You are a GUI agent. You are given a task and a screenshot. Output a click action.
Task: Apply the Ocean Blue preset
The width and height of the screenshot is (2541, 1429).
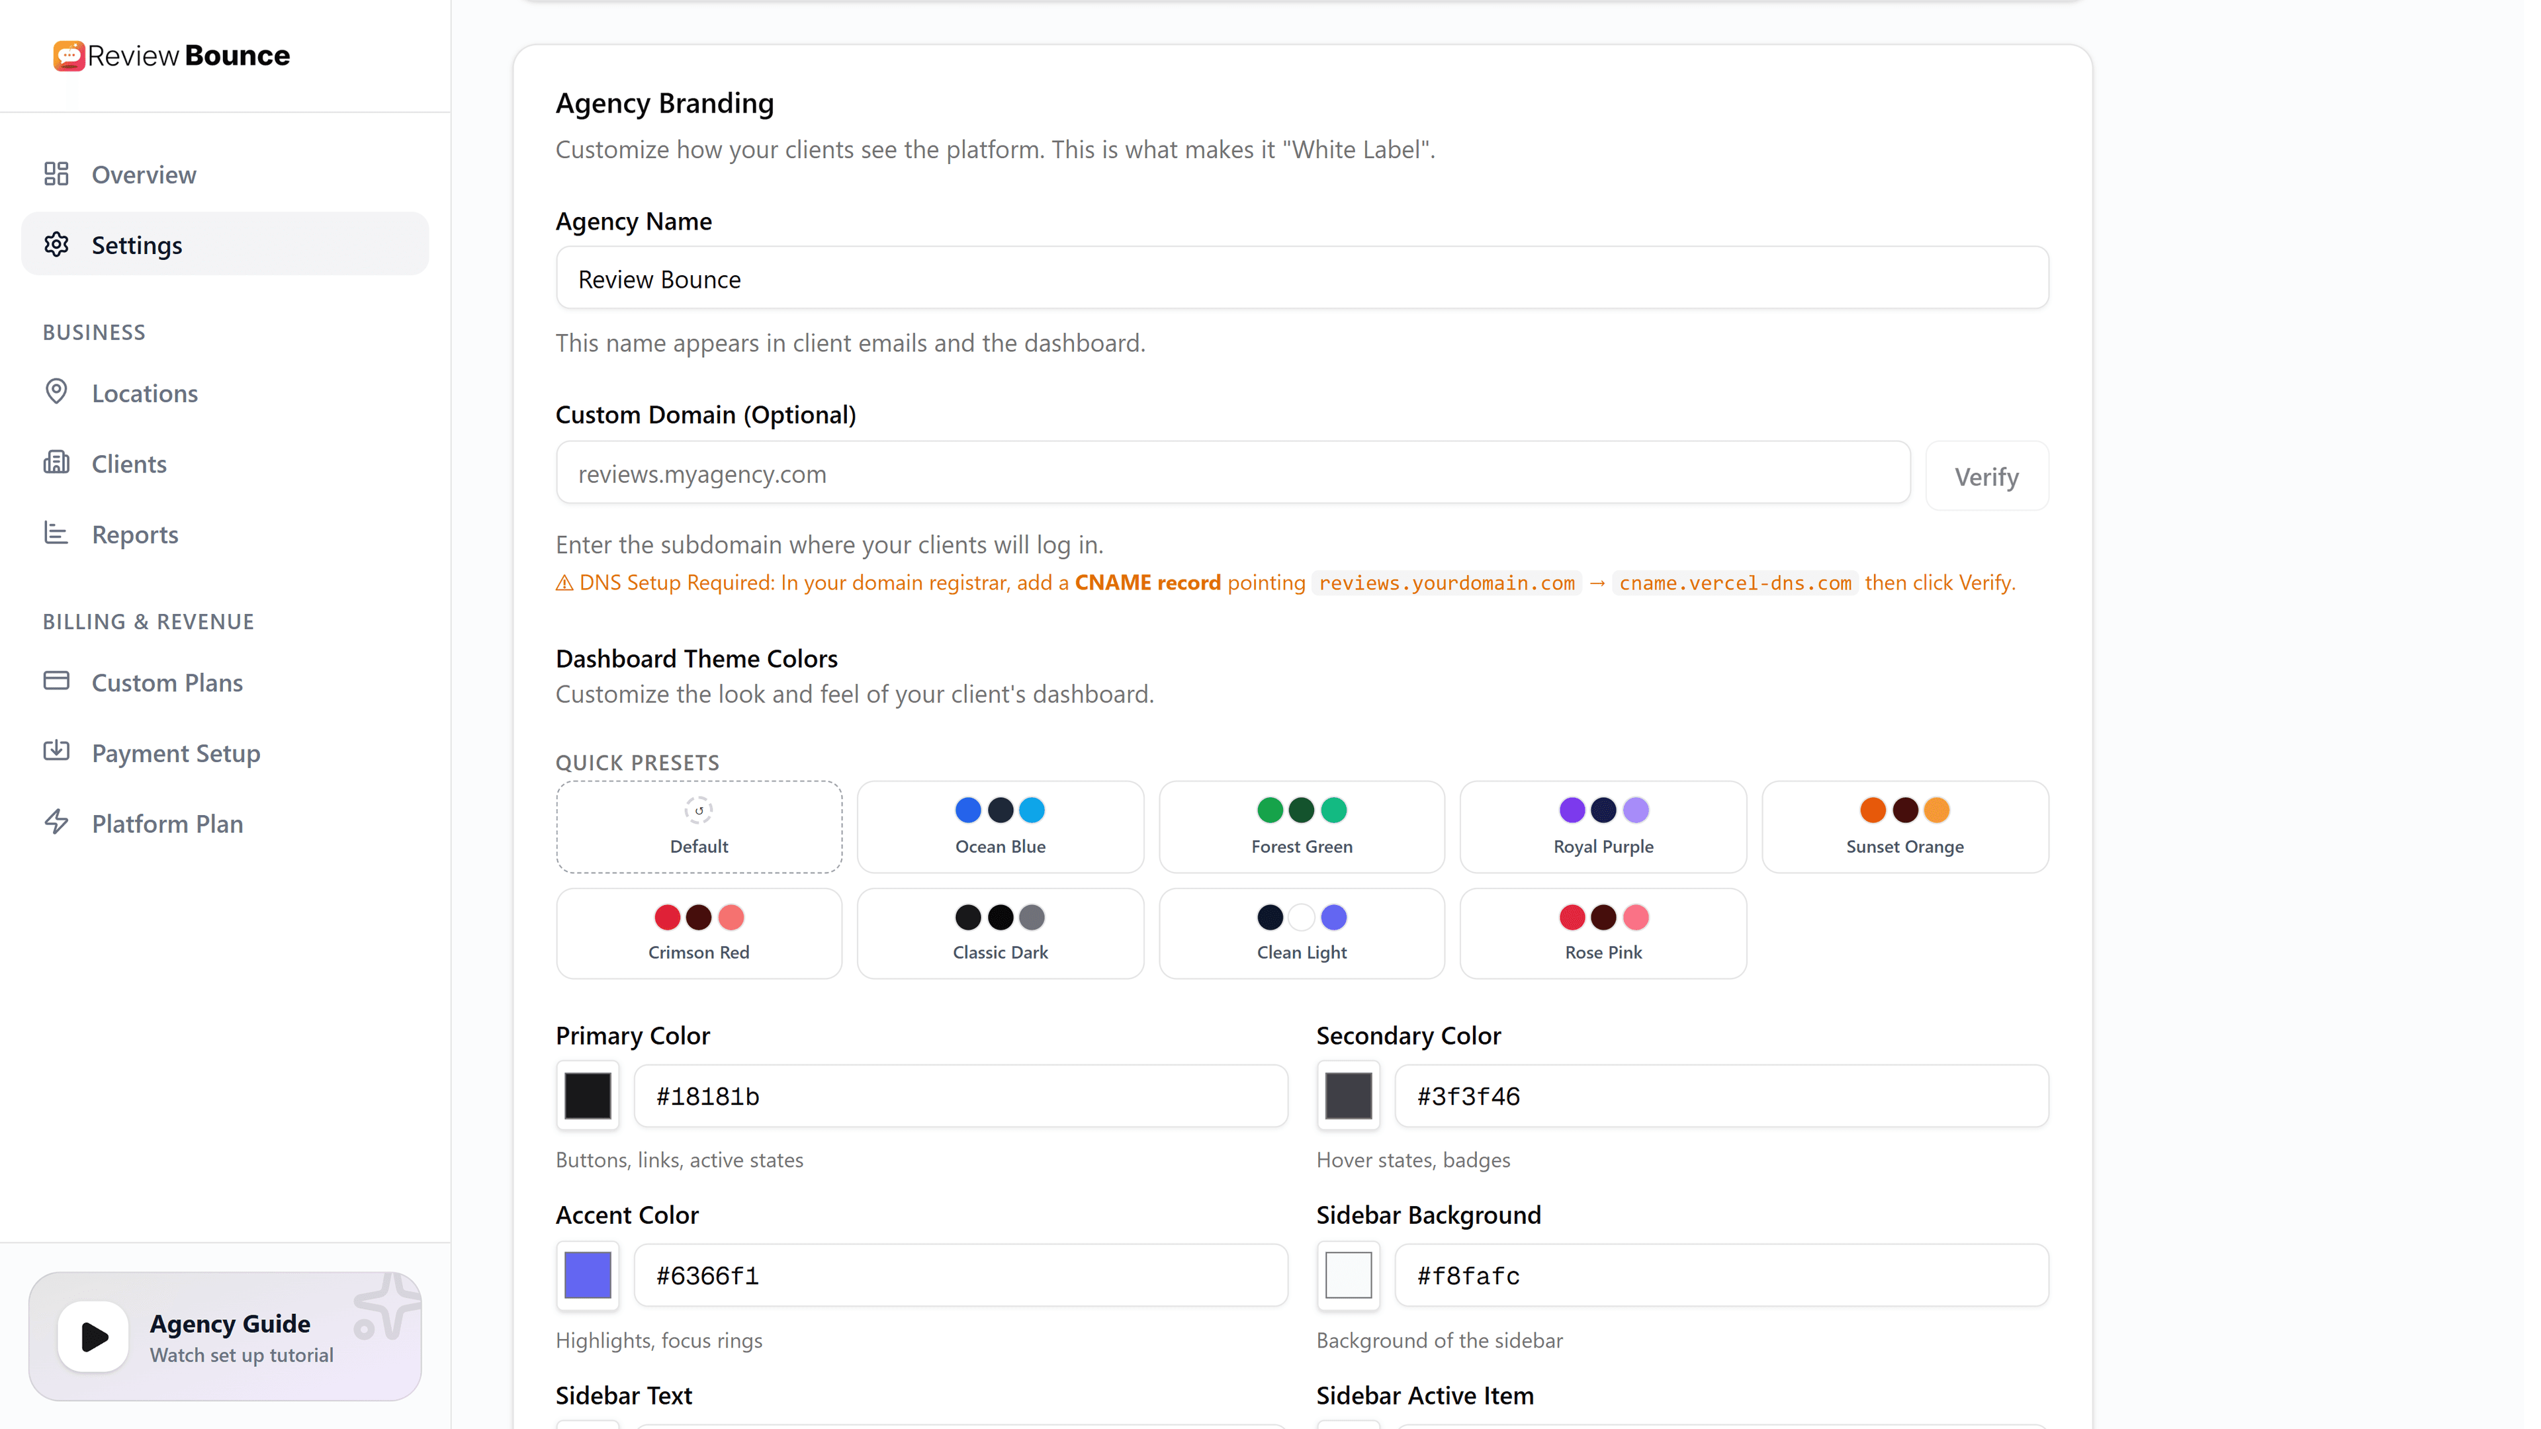pos(1001,826)
